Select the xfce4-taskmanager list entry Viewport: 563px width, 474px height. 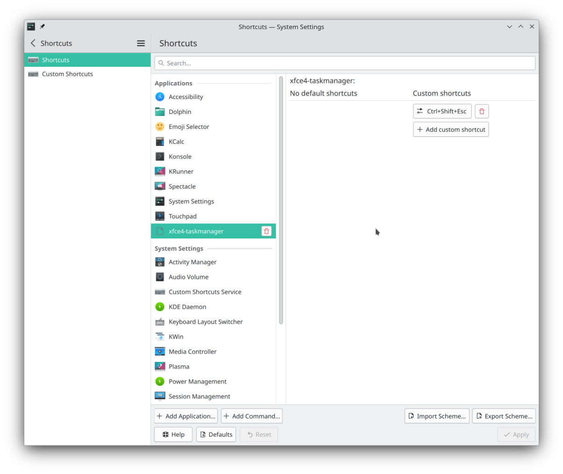coord(213,231)
